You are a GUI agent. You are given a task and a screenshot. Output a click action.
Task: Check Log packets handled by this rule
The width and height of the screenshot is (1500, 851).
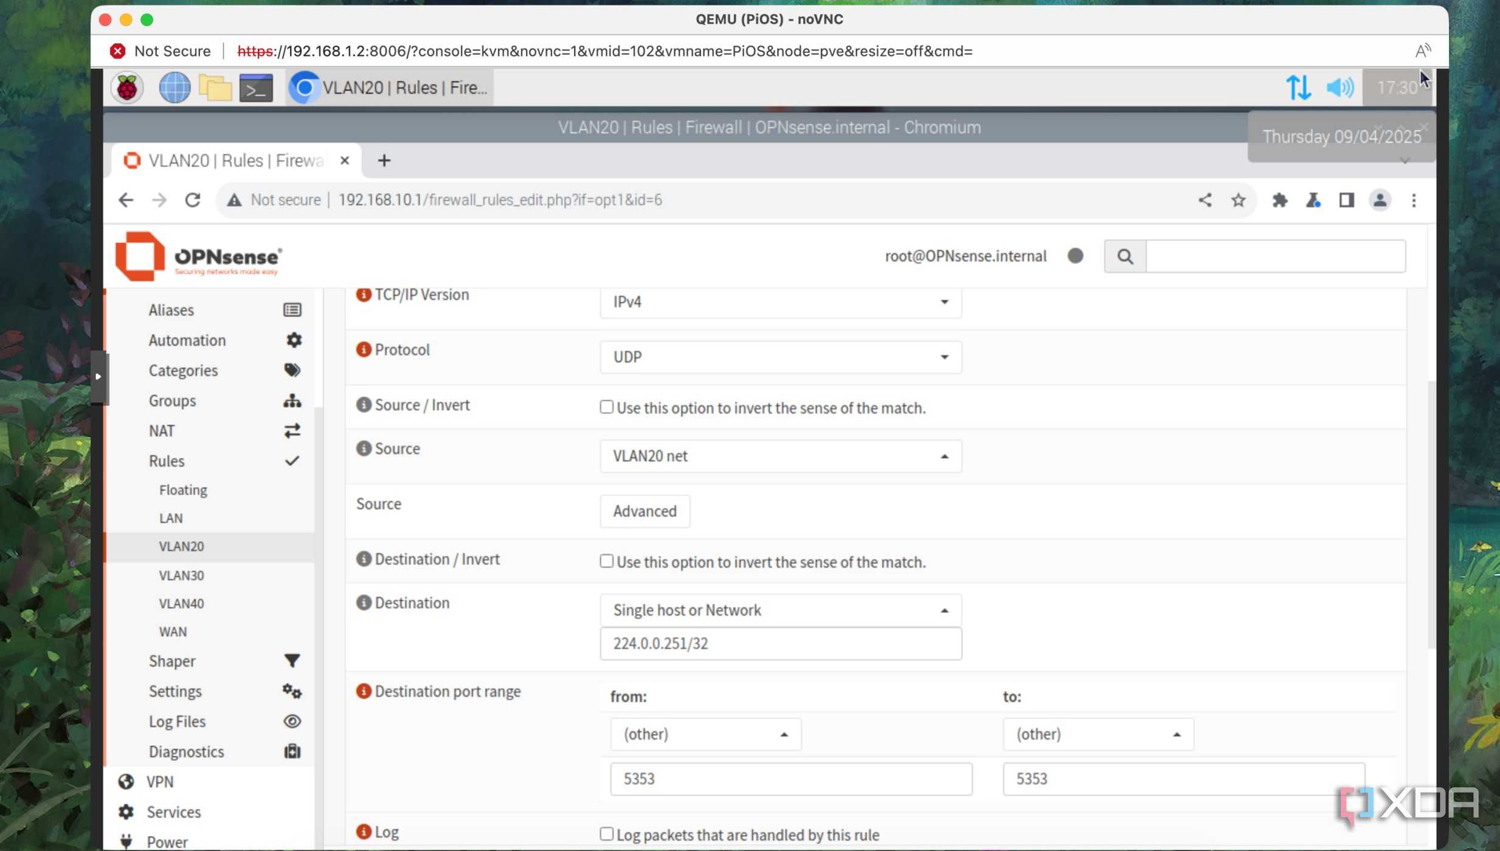pos(606,833)
